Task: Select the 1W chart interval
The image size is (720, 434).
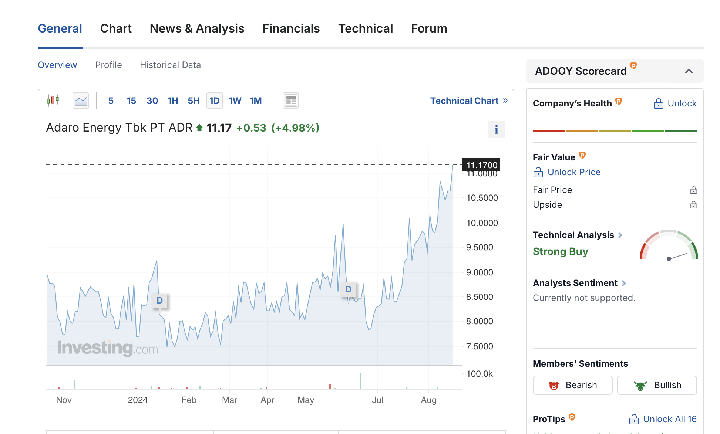Action: click(x=235, y=101)
